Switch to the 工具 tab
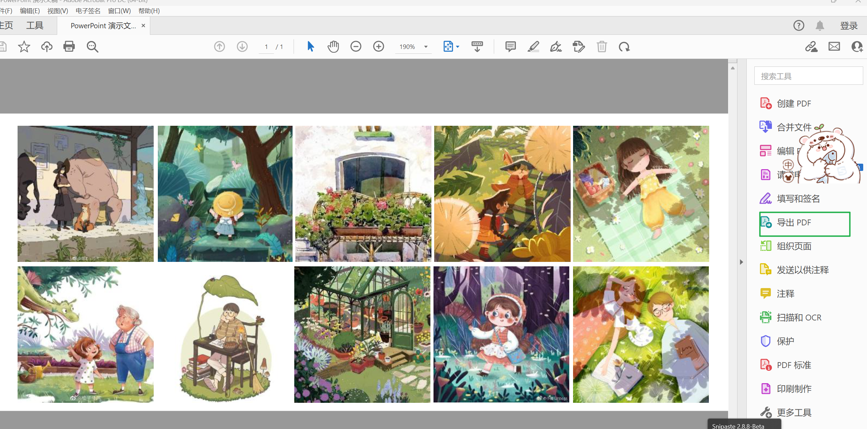 35,25
